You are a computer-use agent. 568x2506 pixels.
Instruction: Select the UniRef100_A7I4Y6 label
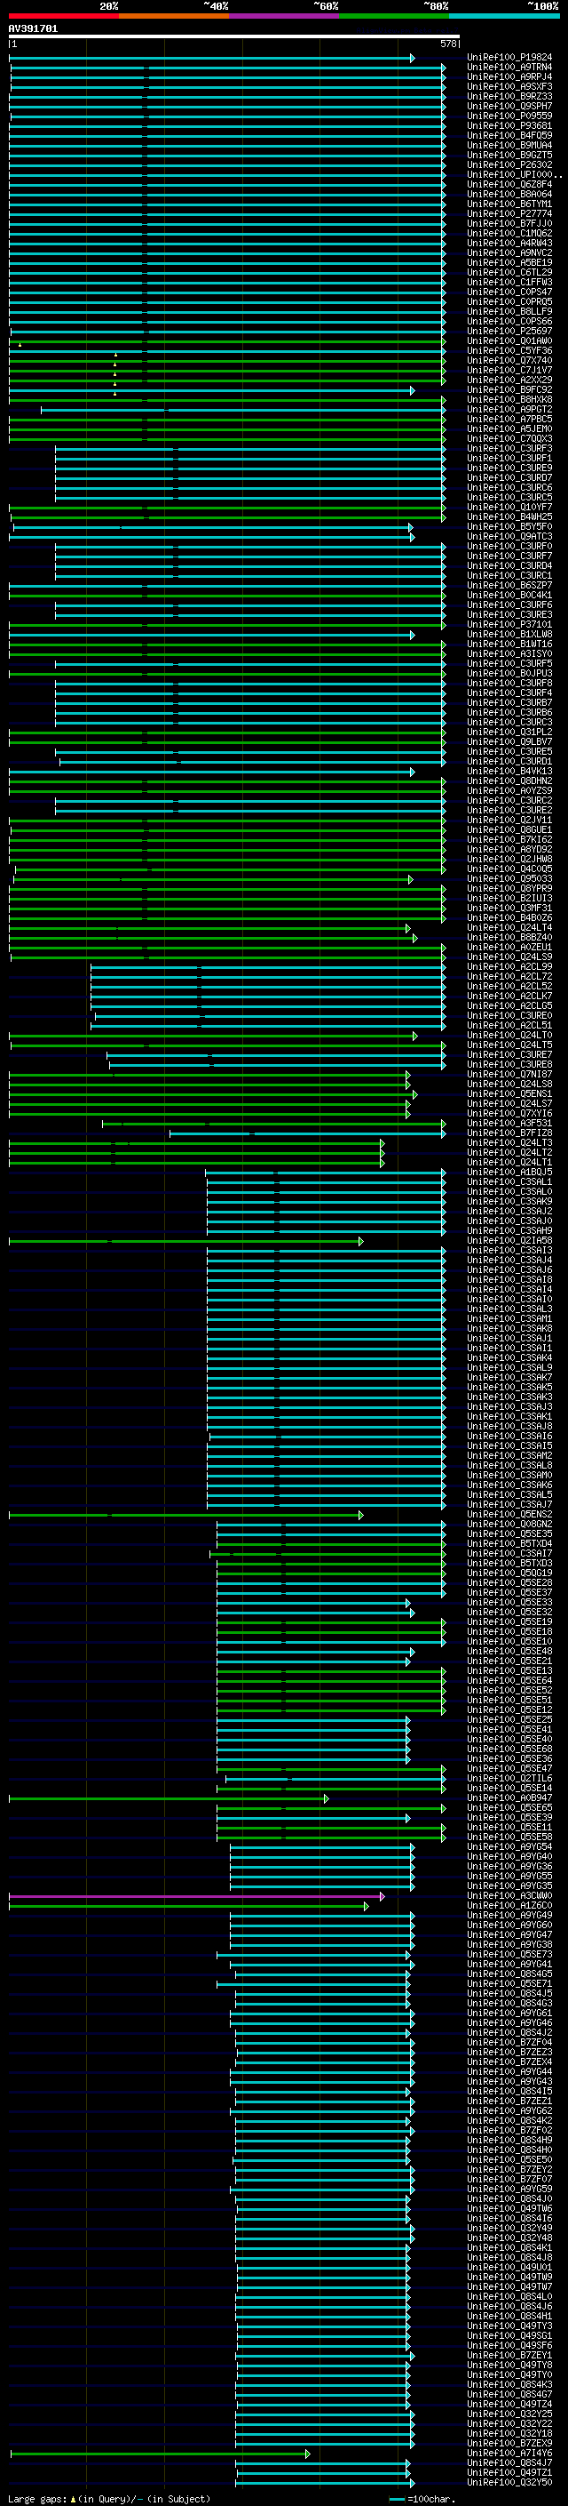pyautogui.click(x=509, y=2454)
